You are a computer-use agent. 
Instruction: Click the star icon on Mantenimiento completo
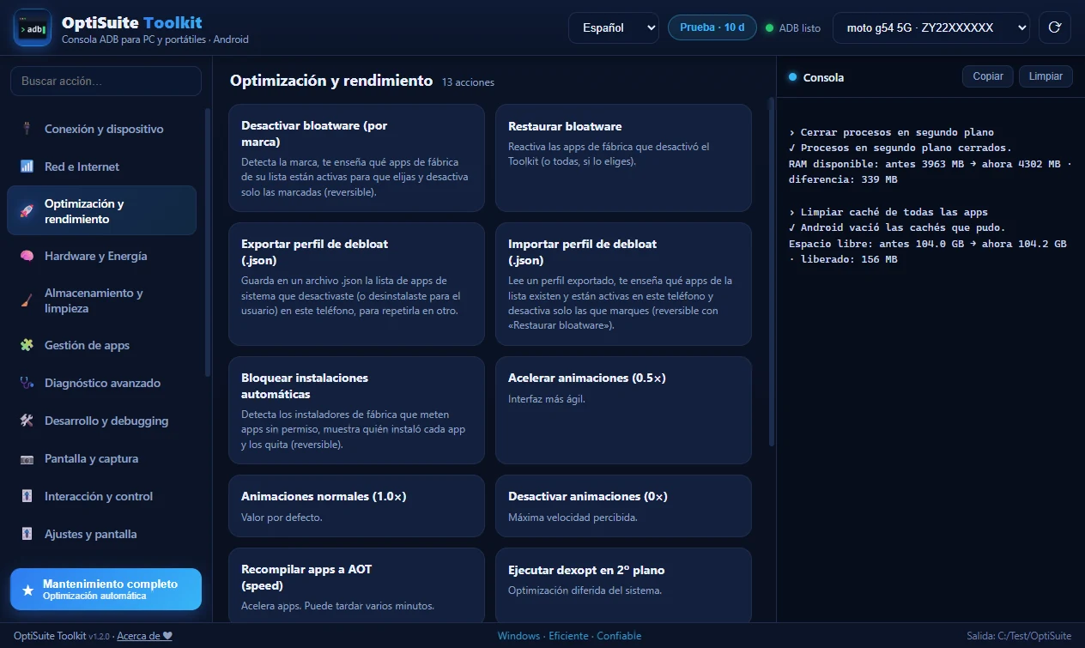[x=27, y=590]
